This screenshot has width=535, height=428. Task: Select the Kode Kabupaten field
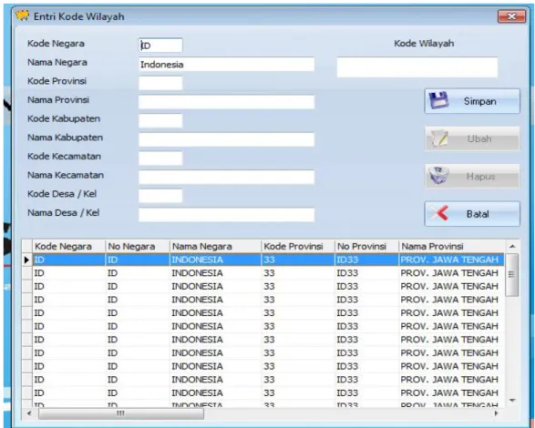[x=160, y=121]
